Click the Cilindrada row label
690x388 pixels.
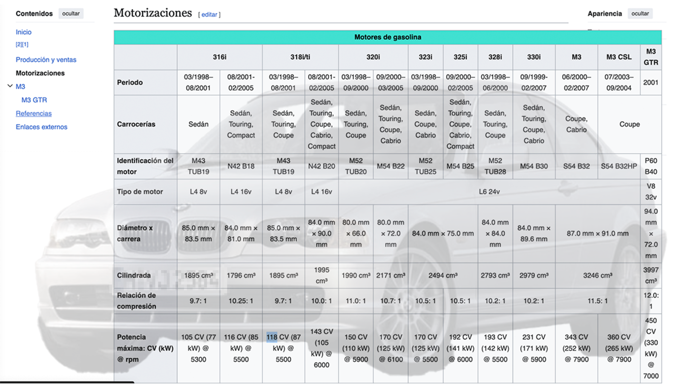(x=146, y=275)
